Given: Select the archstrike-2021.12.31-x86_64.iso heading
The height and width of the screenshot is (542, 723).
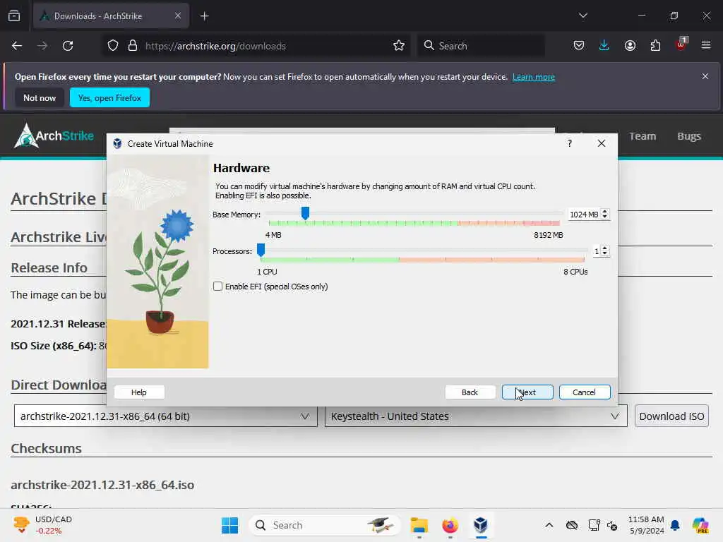Looking at the screenshot, I should pos(102,485).
